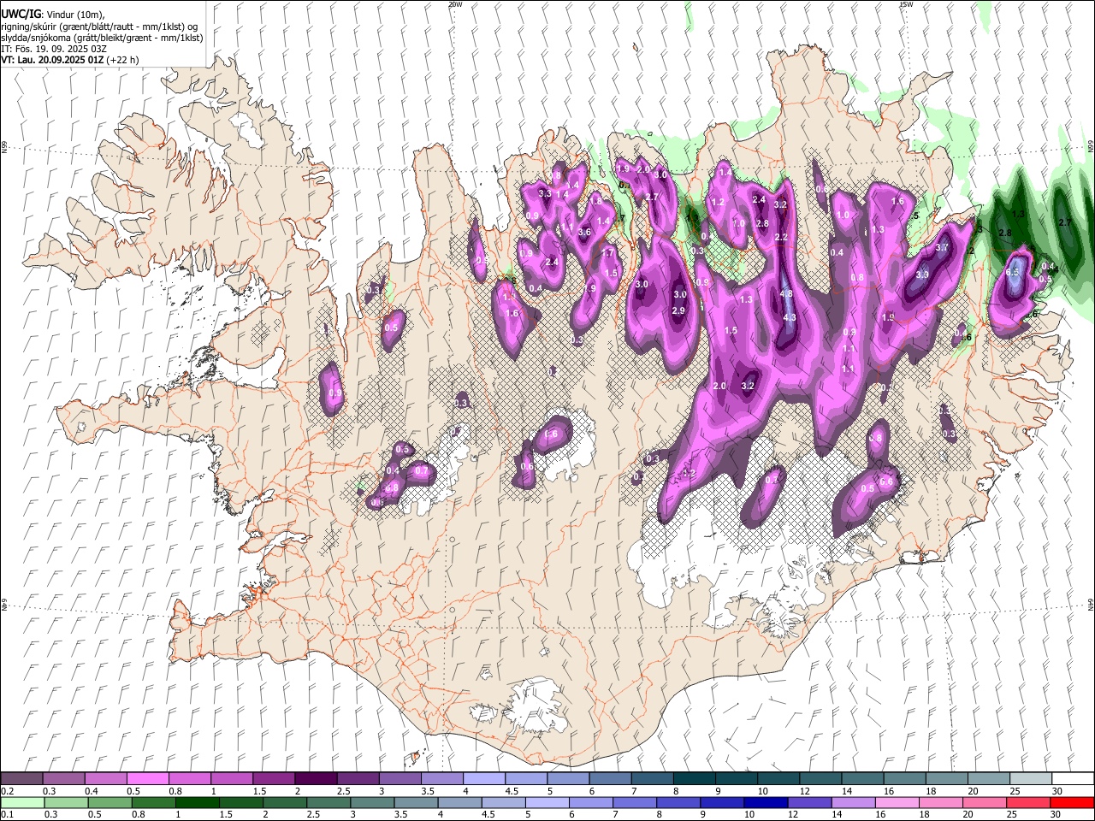This screenshot has height=821, width=1095.
Task: Select the grey-green 3–3.5 rain legend swatch
Action: point(373,803)
